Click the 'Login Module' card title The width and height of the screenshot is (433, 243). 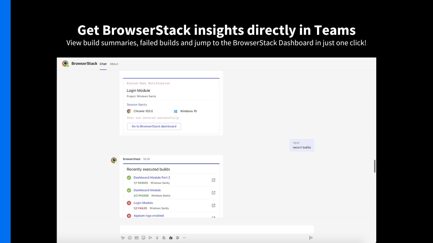point(139,90)
